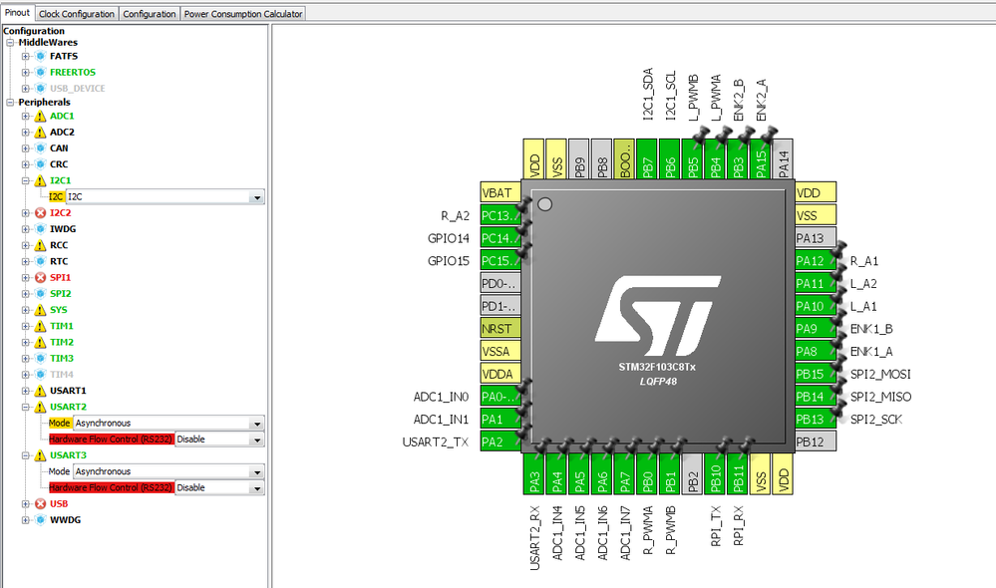The width and height of the screenshot is (996, 588).
Task: Select the USART1 tree item label
Action: 68,391
